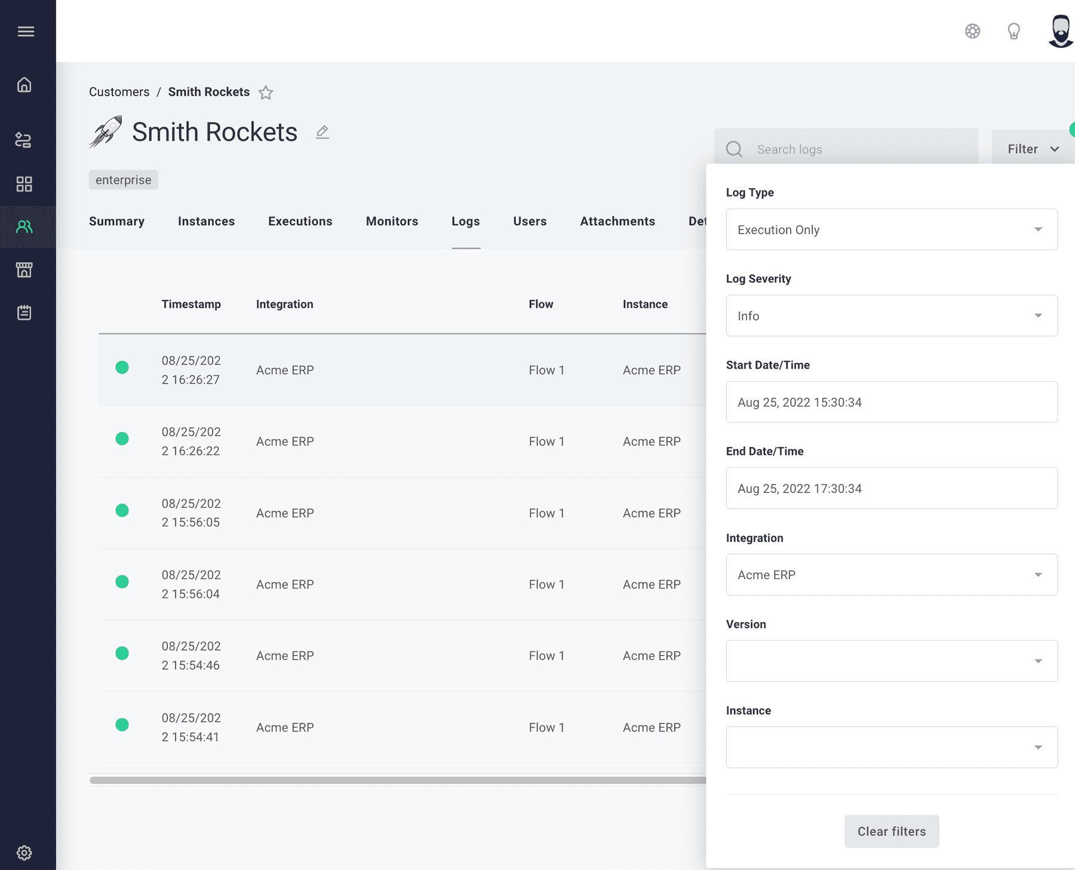Click the horizontal table scrollbar
Image resolution: width=1075 pixels, height=870 pixels.
pyautogui.click(x=398, y=780)
